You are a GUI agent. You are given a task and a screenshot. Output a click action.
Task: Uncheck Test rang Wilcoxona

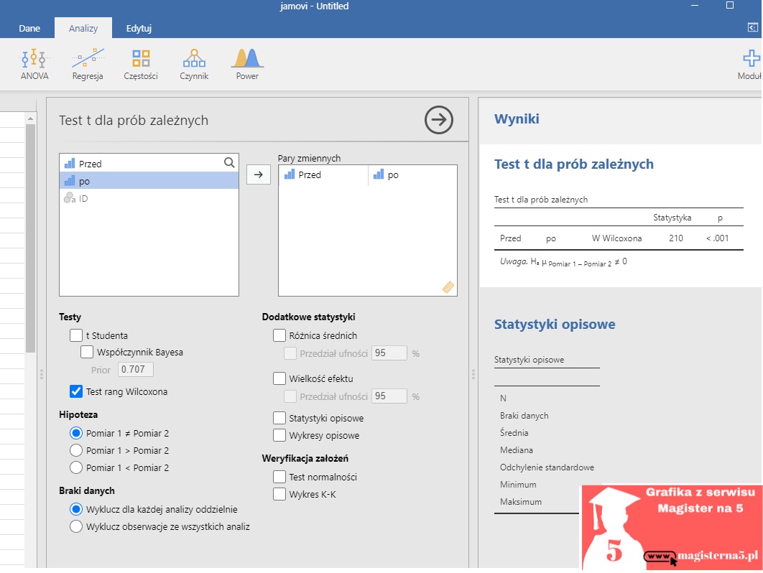76,391
